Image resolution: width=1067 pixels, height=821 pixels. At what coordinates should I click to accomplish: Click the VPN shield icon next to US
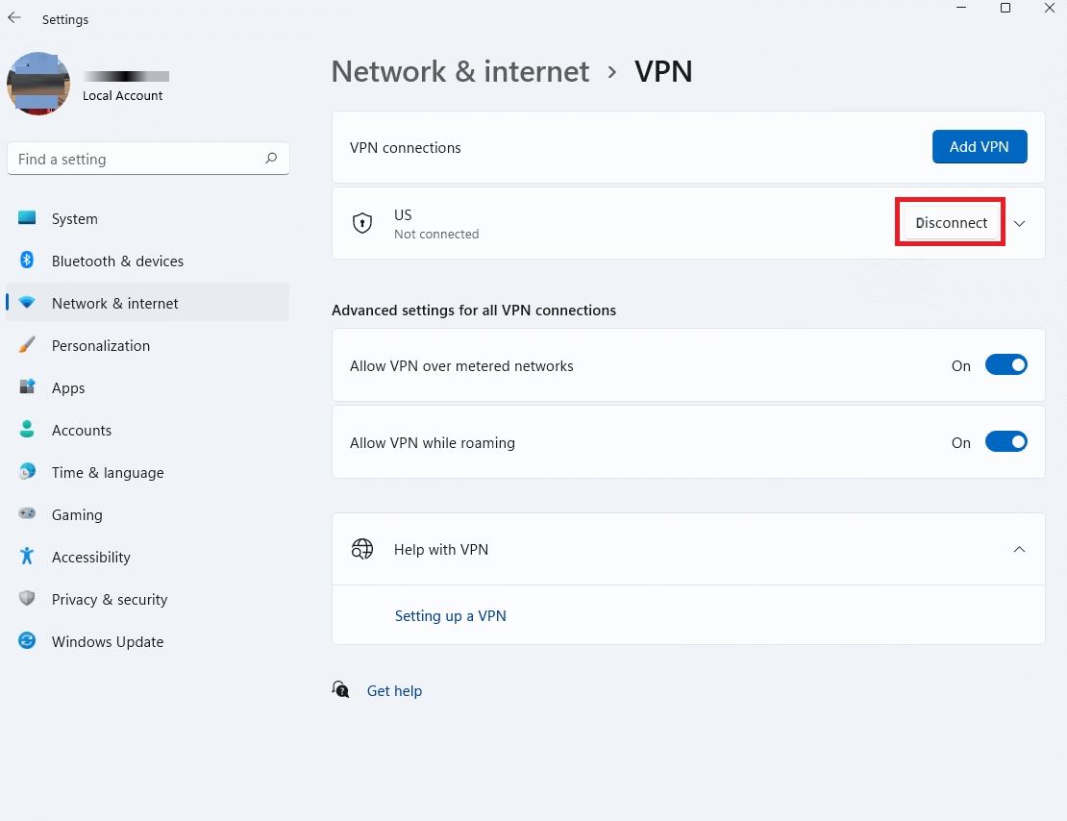(362, 223)
